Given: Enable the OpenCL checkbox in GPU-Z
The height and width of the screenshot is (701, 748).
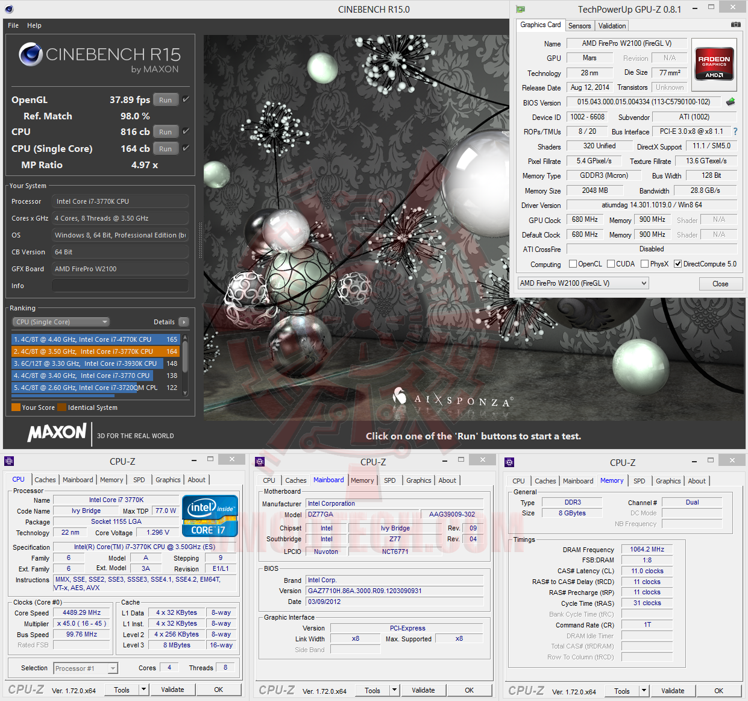Looking at the screenshot, I should [573, 263].
